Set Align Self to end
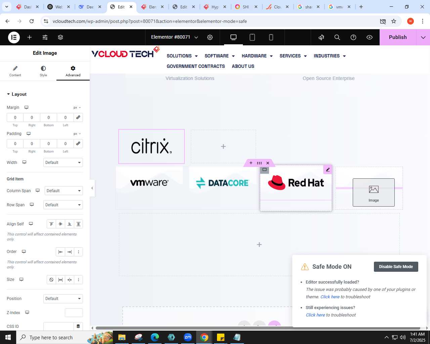The height and width of the screenshot is (344, 430). tap(70, 224)
